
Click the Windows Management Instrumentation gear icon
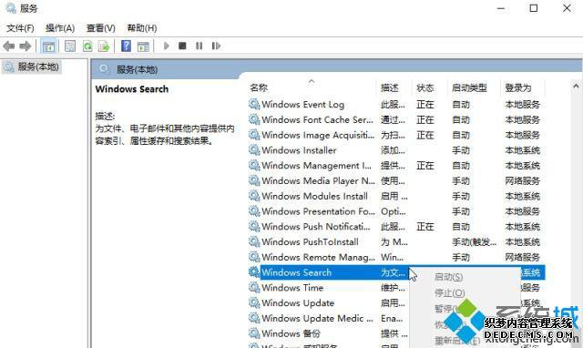point(254,165)
